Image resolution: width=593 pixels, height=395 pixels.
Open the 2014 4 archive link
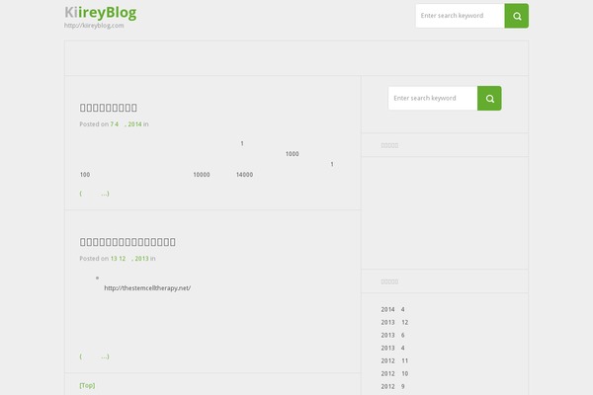tap(393, 309)
